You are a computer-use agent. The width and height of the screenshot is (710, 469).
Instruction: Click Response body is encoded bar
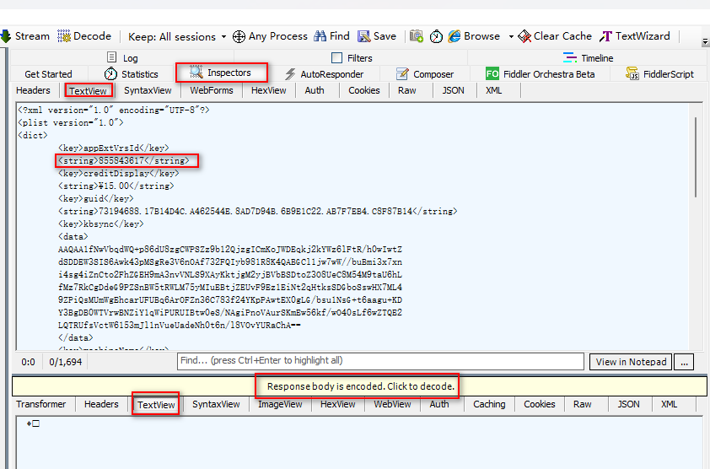pos(359,386)
